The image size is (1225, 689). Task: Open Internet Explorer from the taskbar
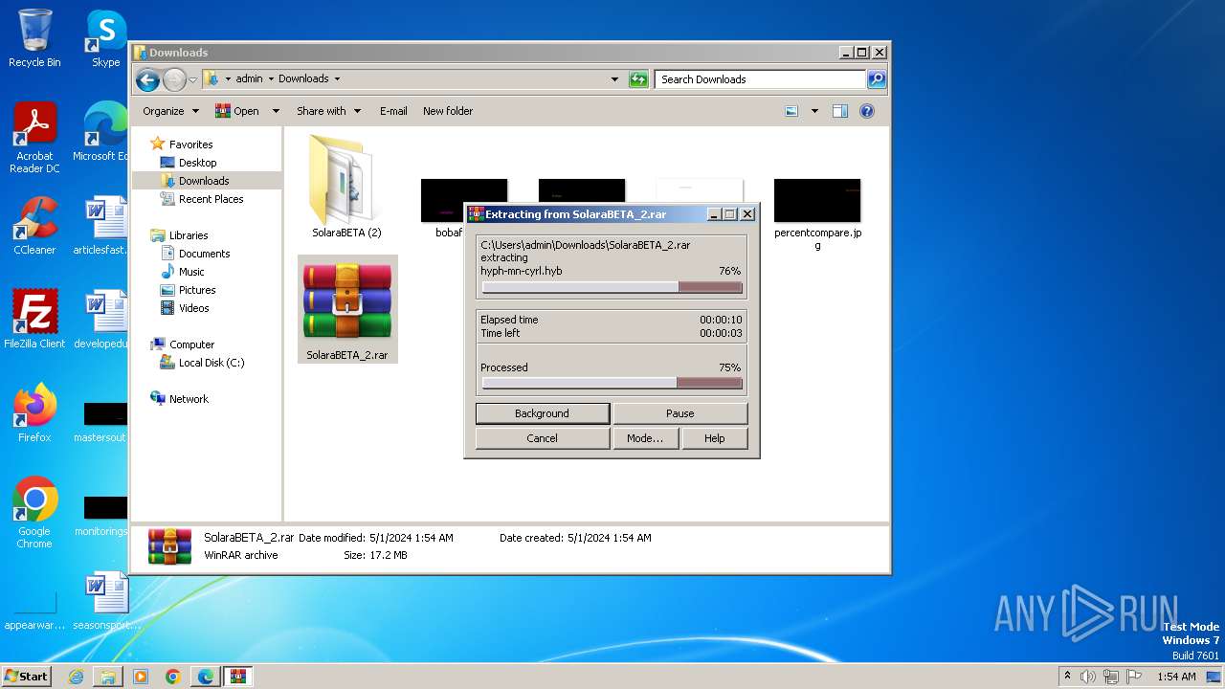click(x=76, y=677)
